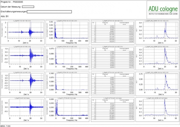Screen dimensions: 180x127
Task: Open the time signal chart scaled -1,5 to 1,0
Action: (x=23, y=84)
